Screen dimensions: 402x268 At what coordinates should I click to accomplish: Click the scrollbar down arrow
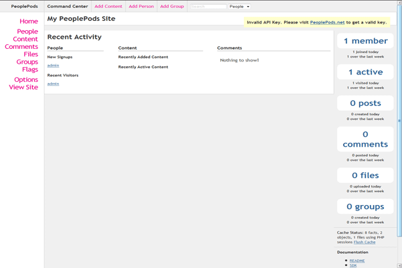point(399,265)
